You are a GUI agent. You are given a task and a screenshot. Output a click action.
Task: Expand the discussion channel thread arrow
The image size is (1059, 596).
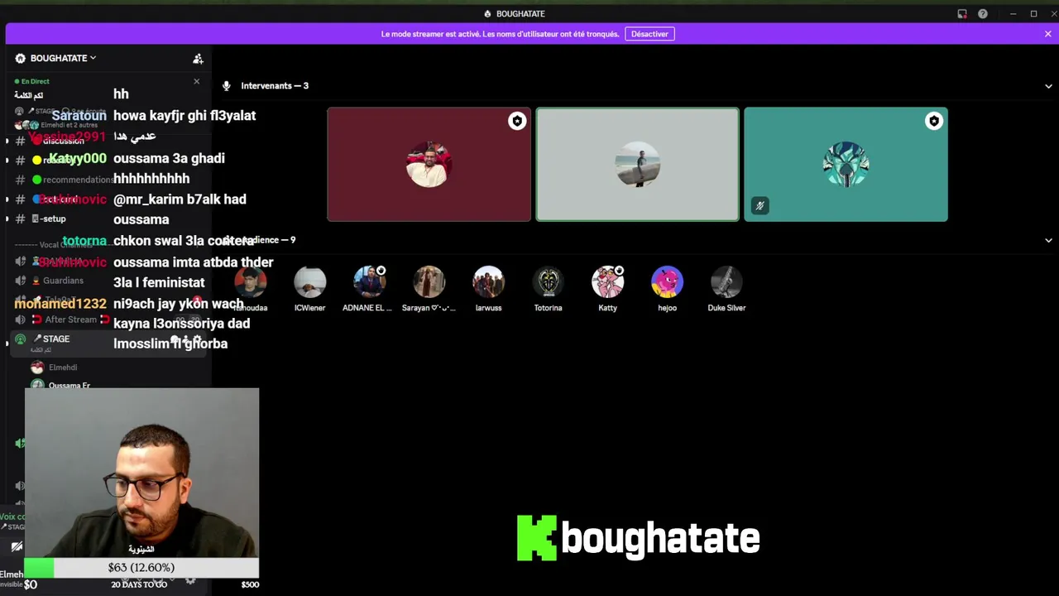pos(7,141)
